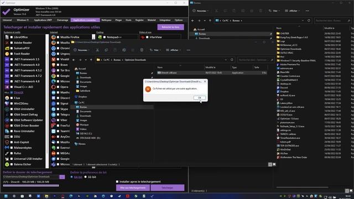Viewport: 354px width, 199px height.
Task: Check the Notepad++ box
Action: [105, 37]
